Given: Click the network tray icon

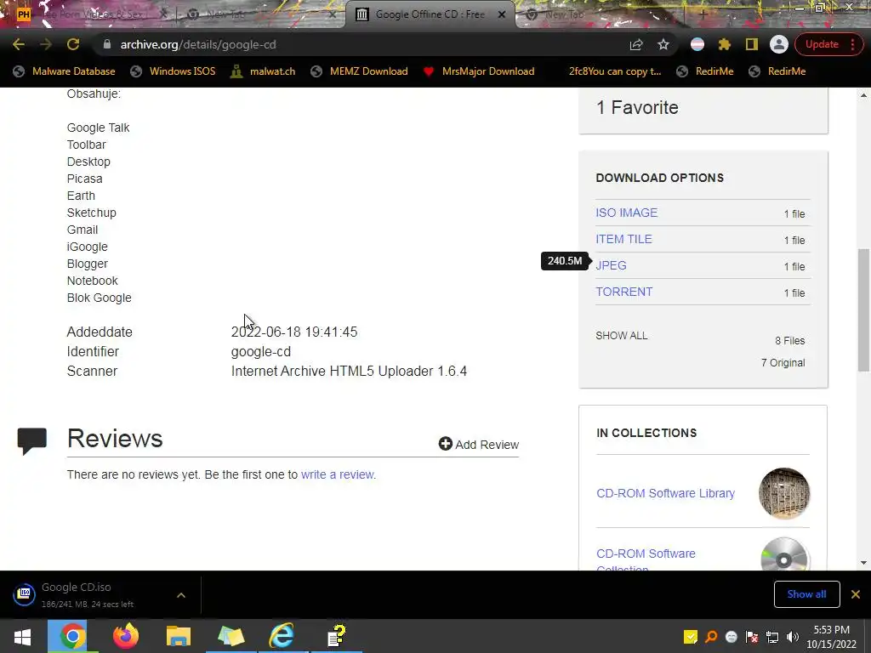Looking at the screenshot, I should point(772,637).
